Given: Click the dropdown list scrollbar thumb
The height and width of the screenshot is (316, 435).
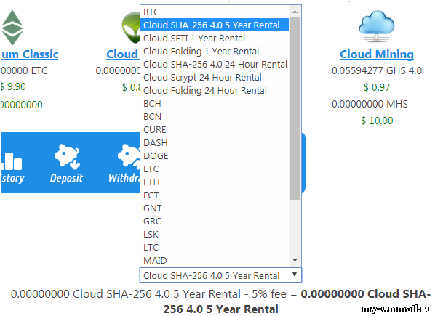Looking at the screenshot, I should pyautogui.click(x=295, y=108).
